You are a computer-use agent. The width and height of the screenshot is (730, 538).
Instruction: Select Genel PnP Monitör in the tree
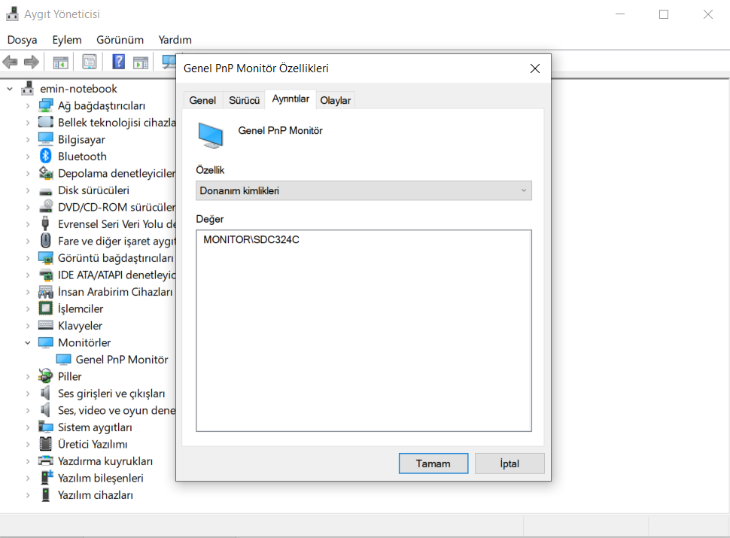(122, 360)
